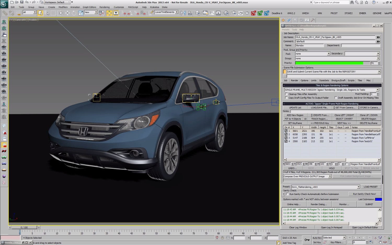
Task: Click the Set Key key icon
Action: click(x=307, y=240)
